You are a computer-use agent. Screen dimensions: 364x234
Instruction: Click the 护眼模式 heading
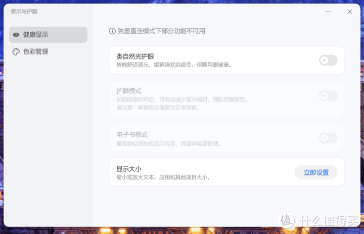pyautogui.click(x=129, y=91)
